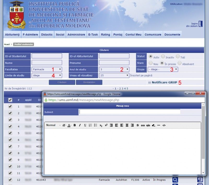Click the Subiect input field
This screenshot has width=209, height=185.
click(130, 112)
